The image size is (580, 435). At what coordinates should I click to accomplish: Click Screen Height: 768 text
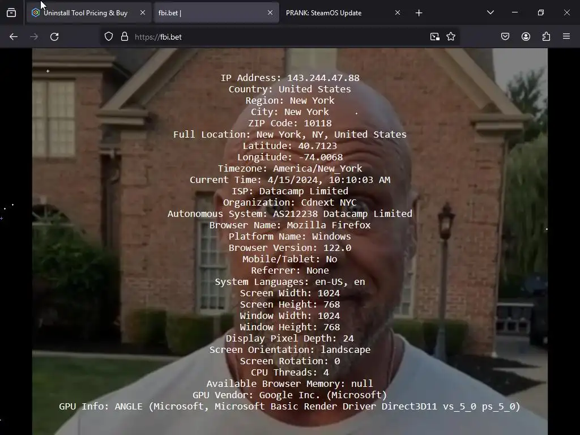(x=290, y=304)
